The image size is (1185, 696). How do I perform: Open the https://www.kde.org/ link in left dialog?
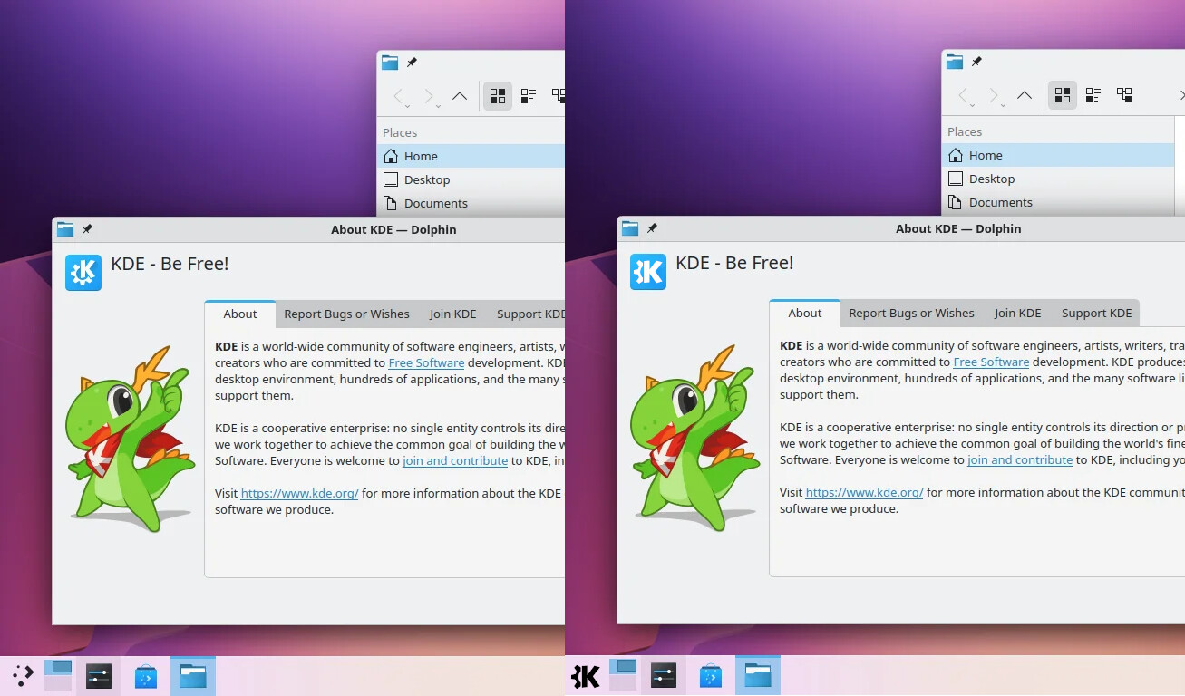[299, 493]
